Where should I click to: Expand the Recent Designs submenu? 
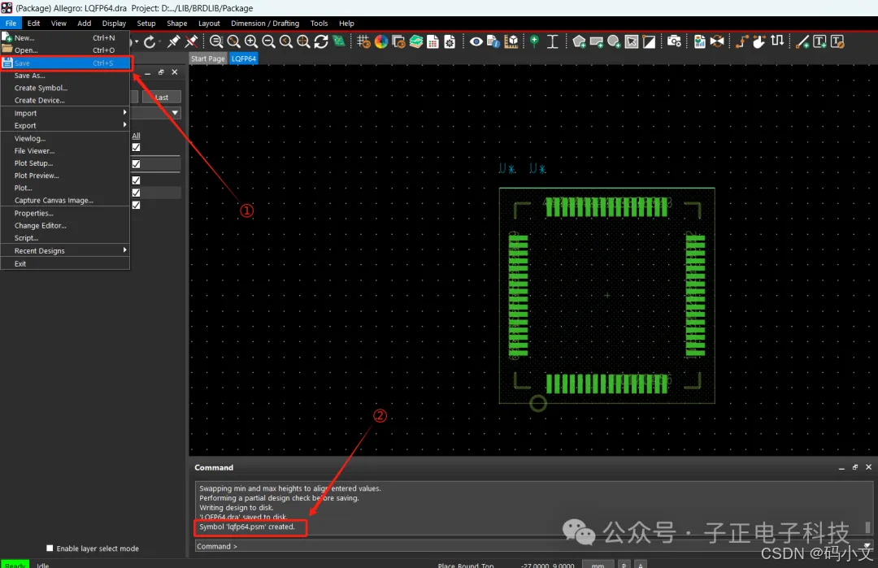click(x=65, y=251)
